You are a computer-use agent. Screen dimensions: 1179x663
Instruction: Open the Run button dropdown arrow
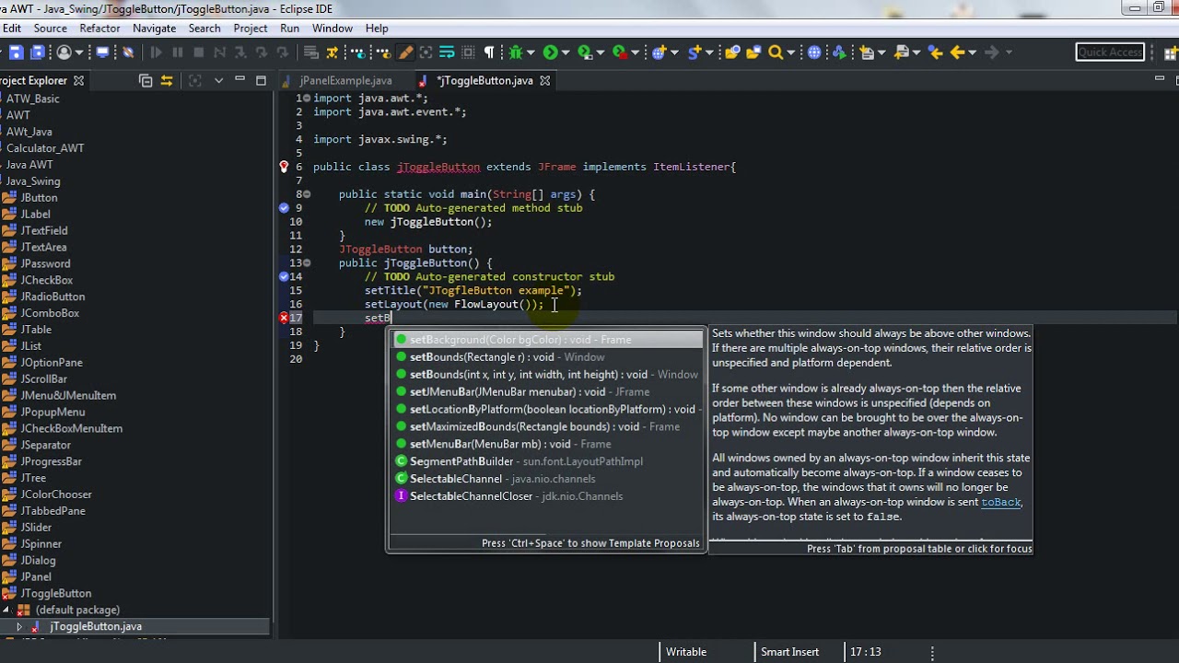566,52
